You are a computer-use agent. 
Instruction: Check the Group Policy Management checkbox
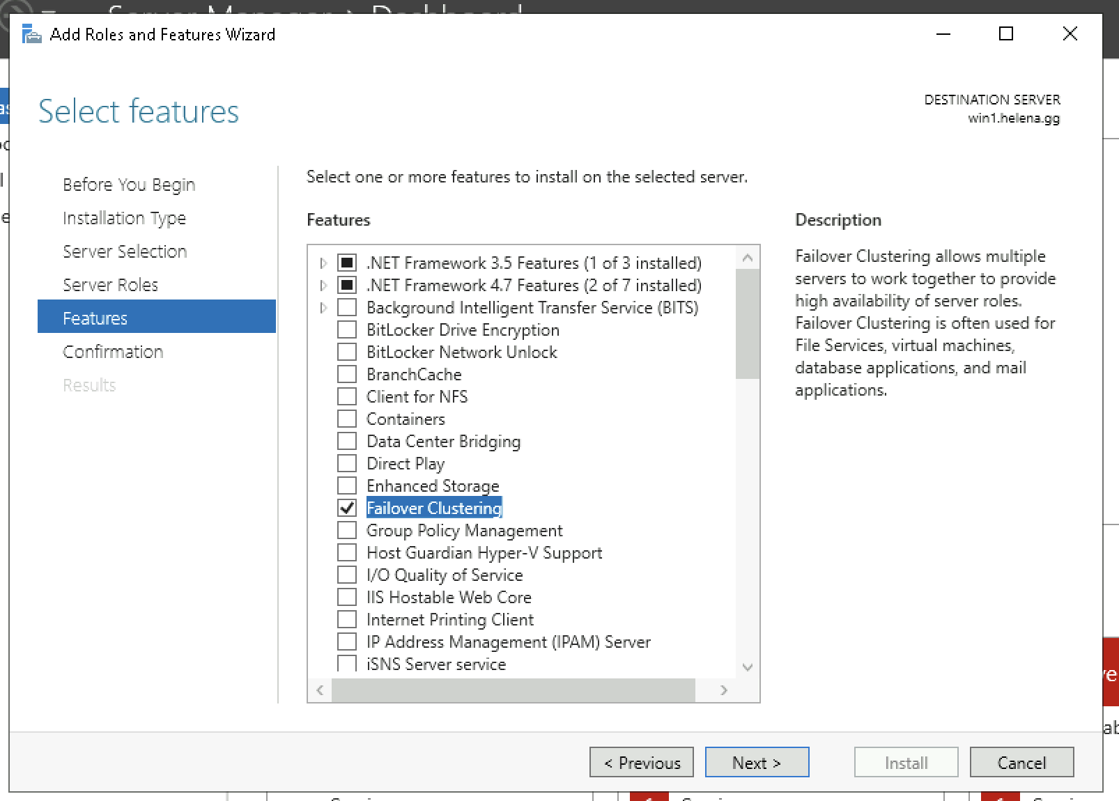[347, 531]
